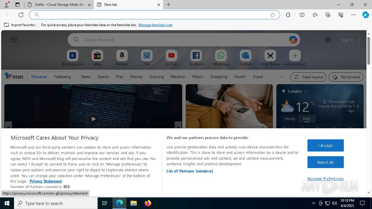Open Forty Thieves shortcut
Viewport: 372px width, 209px height.
pos(270,58)
